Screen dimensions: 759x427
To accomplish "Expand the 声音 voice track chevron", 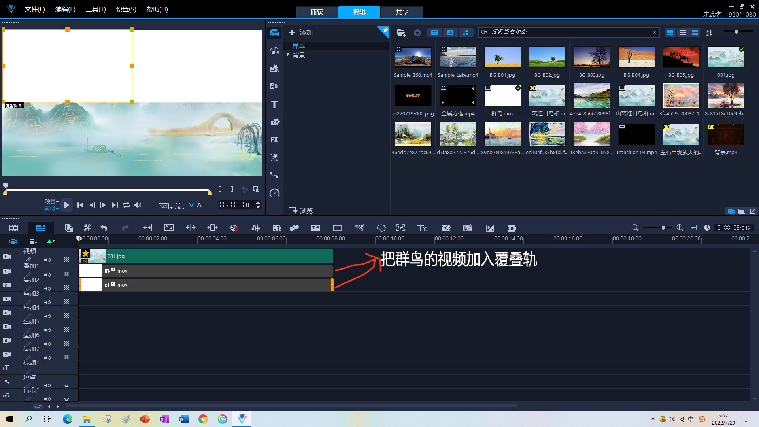I will (66, 385).
